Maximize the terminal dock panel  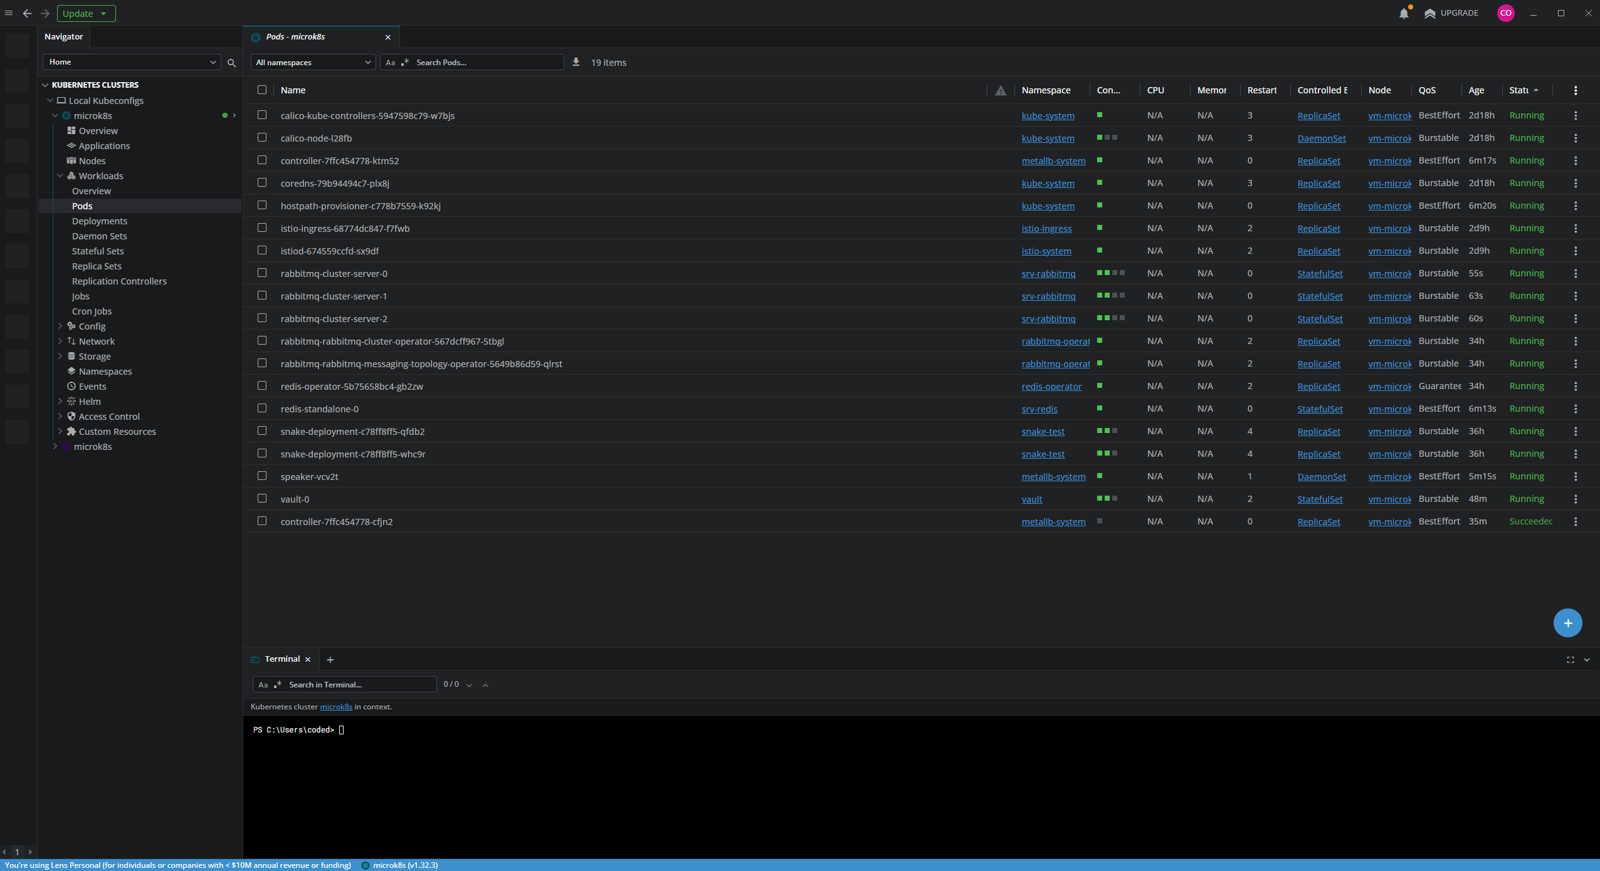pyautogui.click(x=1571, y=660)
